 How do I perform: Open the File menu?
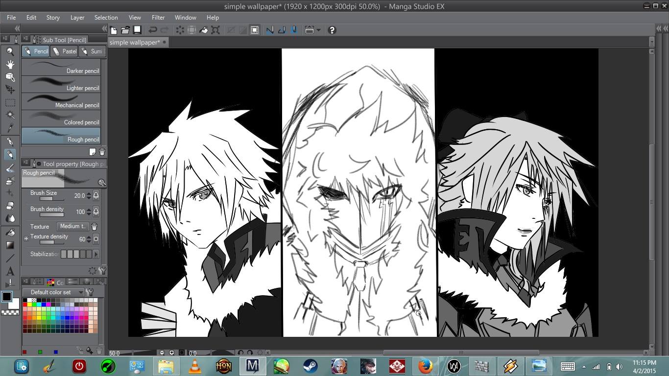click(x=11, y=17)
